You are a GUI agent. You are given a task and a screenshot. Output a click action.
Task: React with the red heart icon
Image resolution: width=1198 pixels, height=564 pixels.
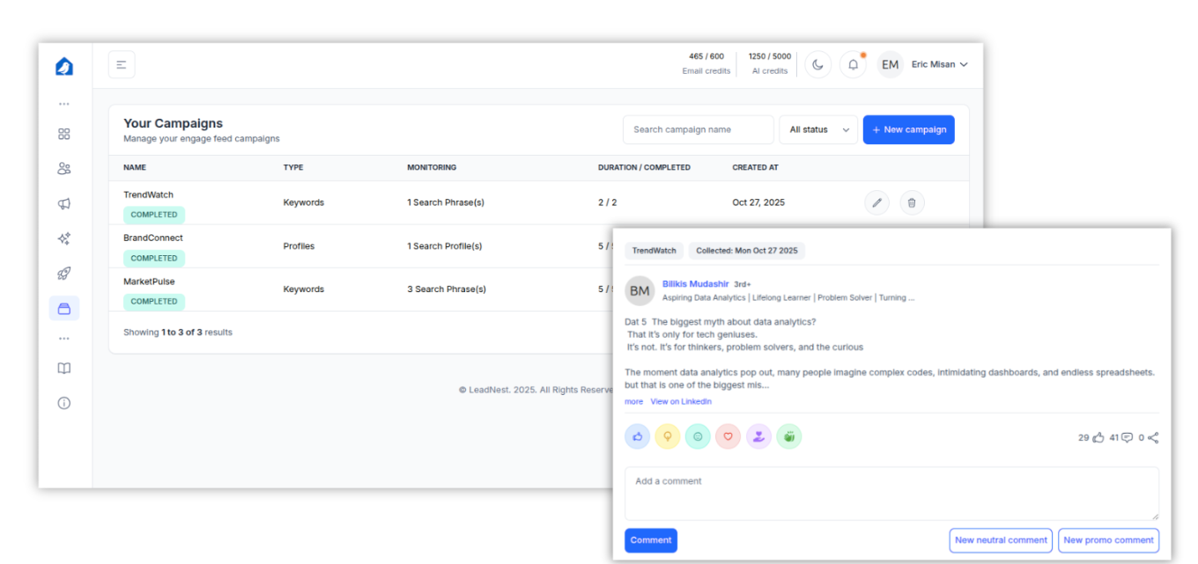point(728,436)
